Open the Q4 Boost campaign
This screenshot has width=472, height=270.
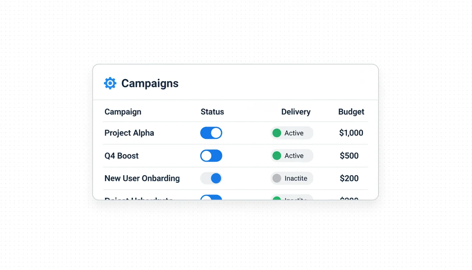click(122, 156)
